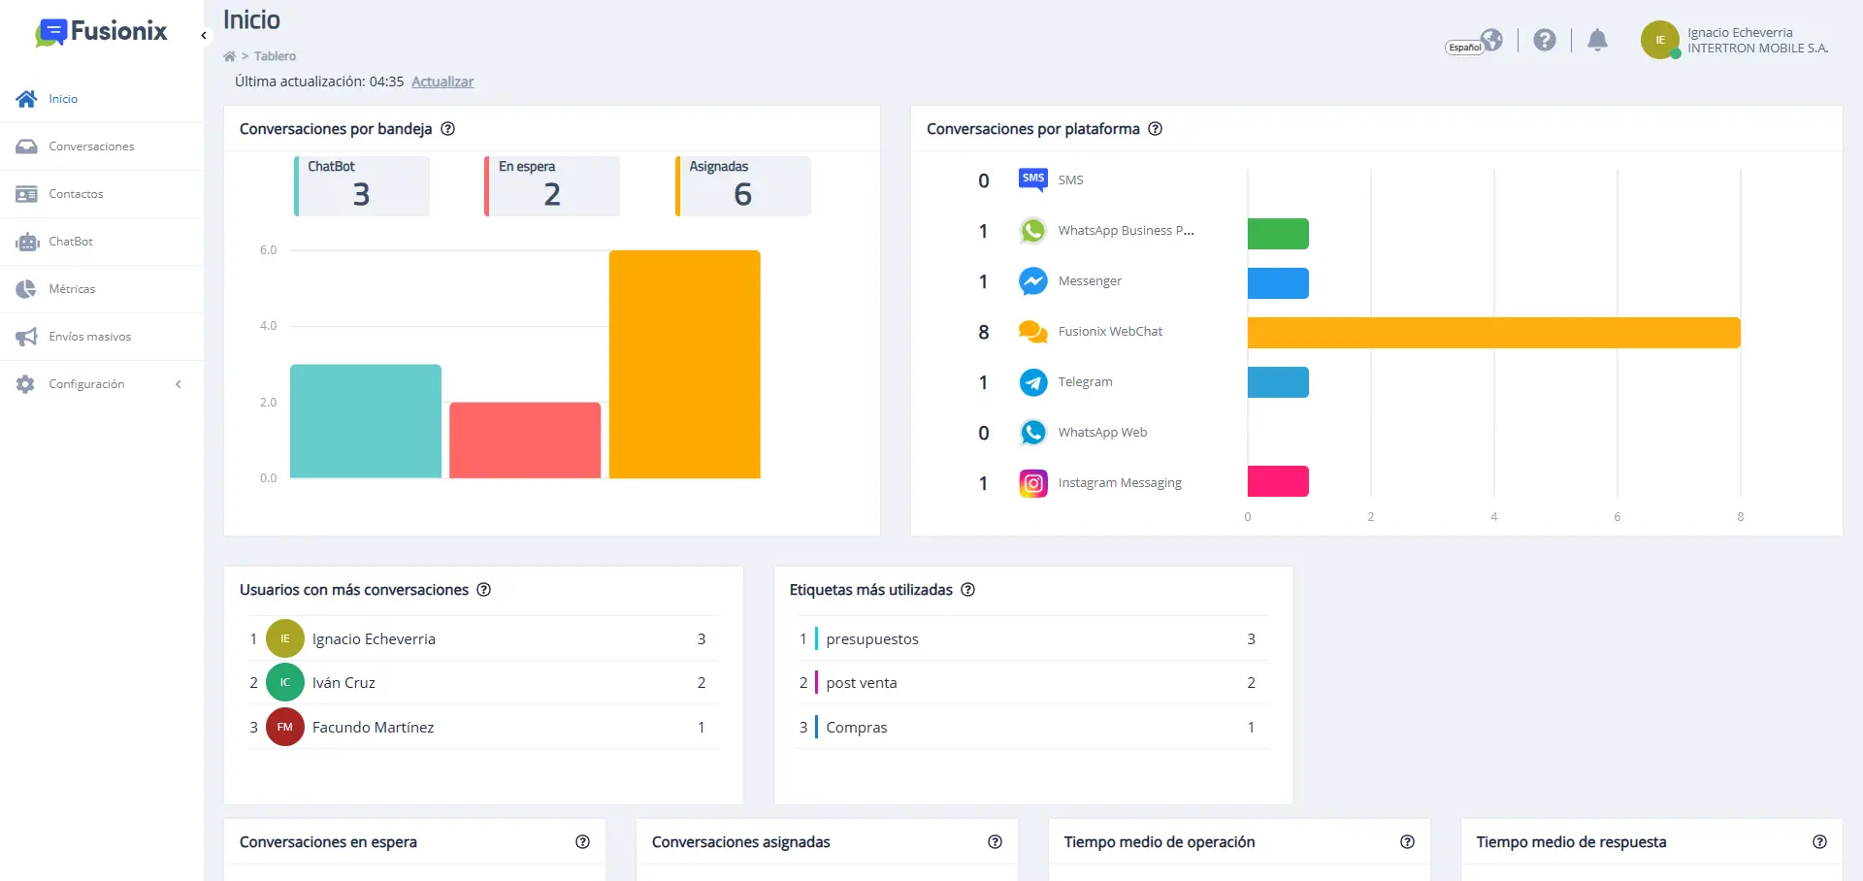Click the WhatsApp Web platform icon
The height and width of the screenshot is (881, 1863).
tap(1033, 433)
